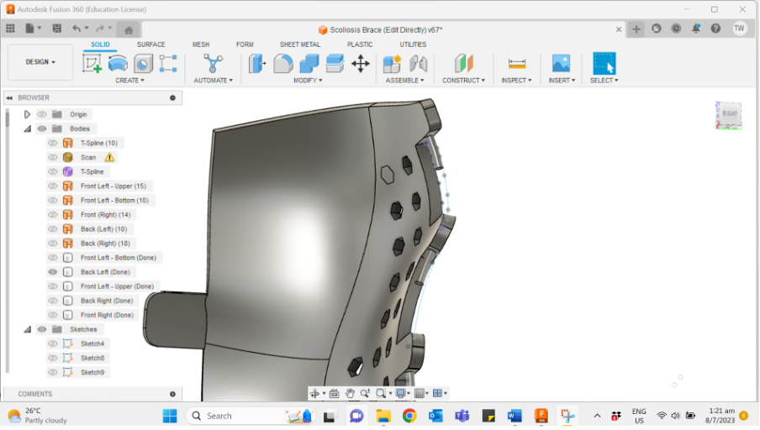Image resolution: width=760 pixels, height=430 pixels.
Task: Open notifications bell
Action: point(696,29)
